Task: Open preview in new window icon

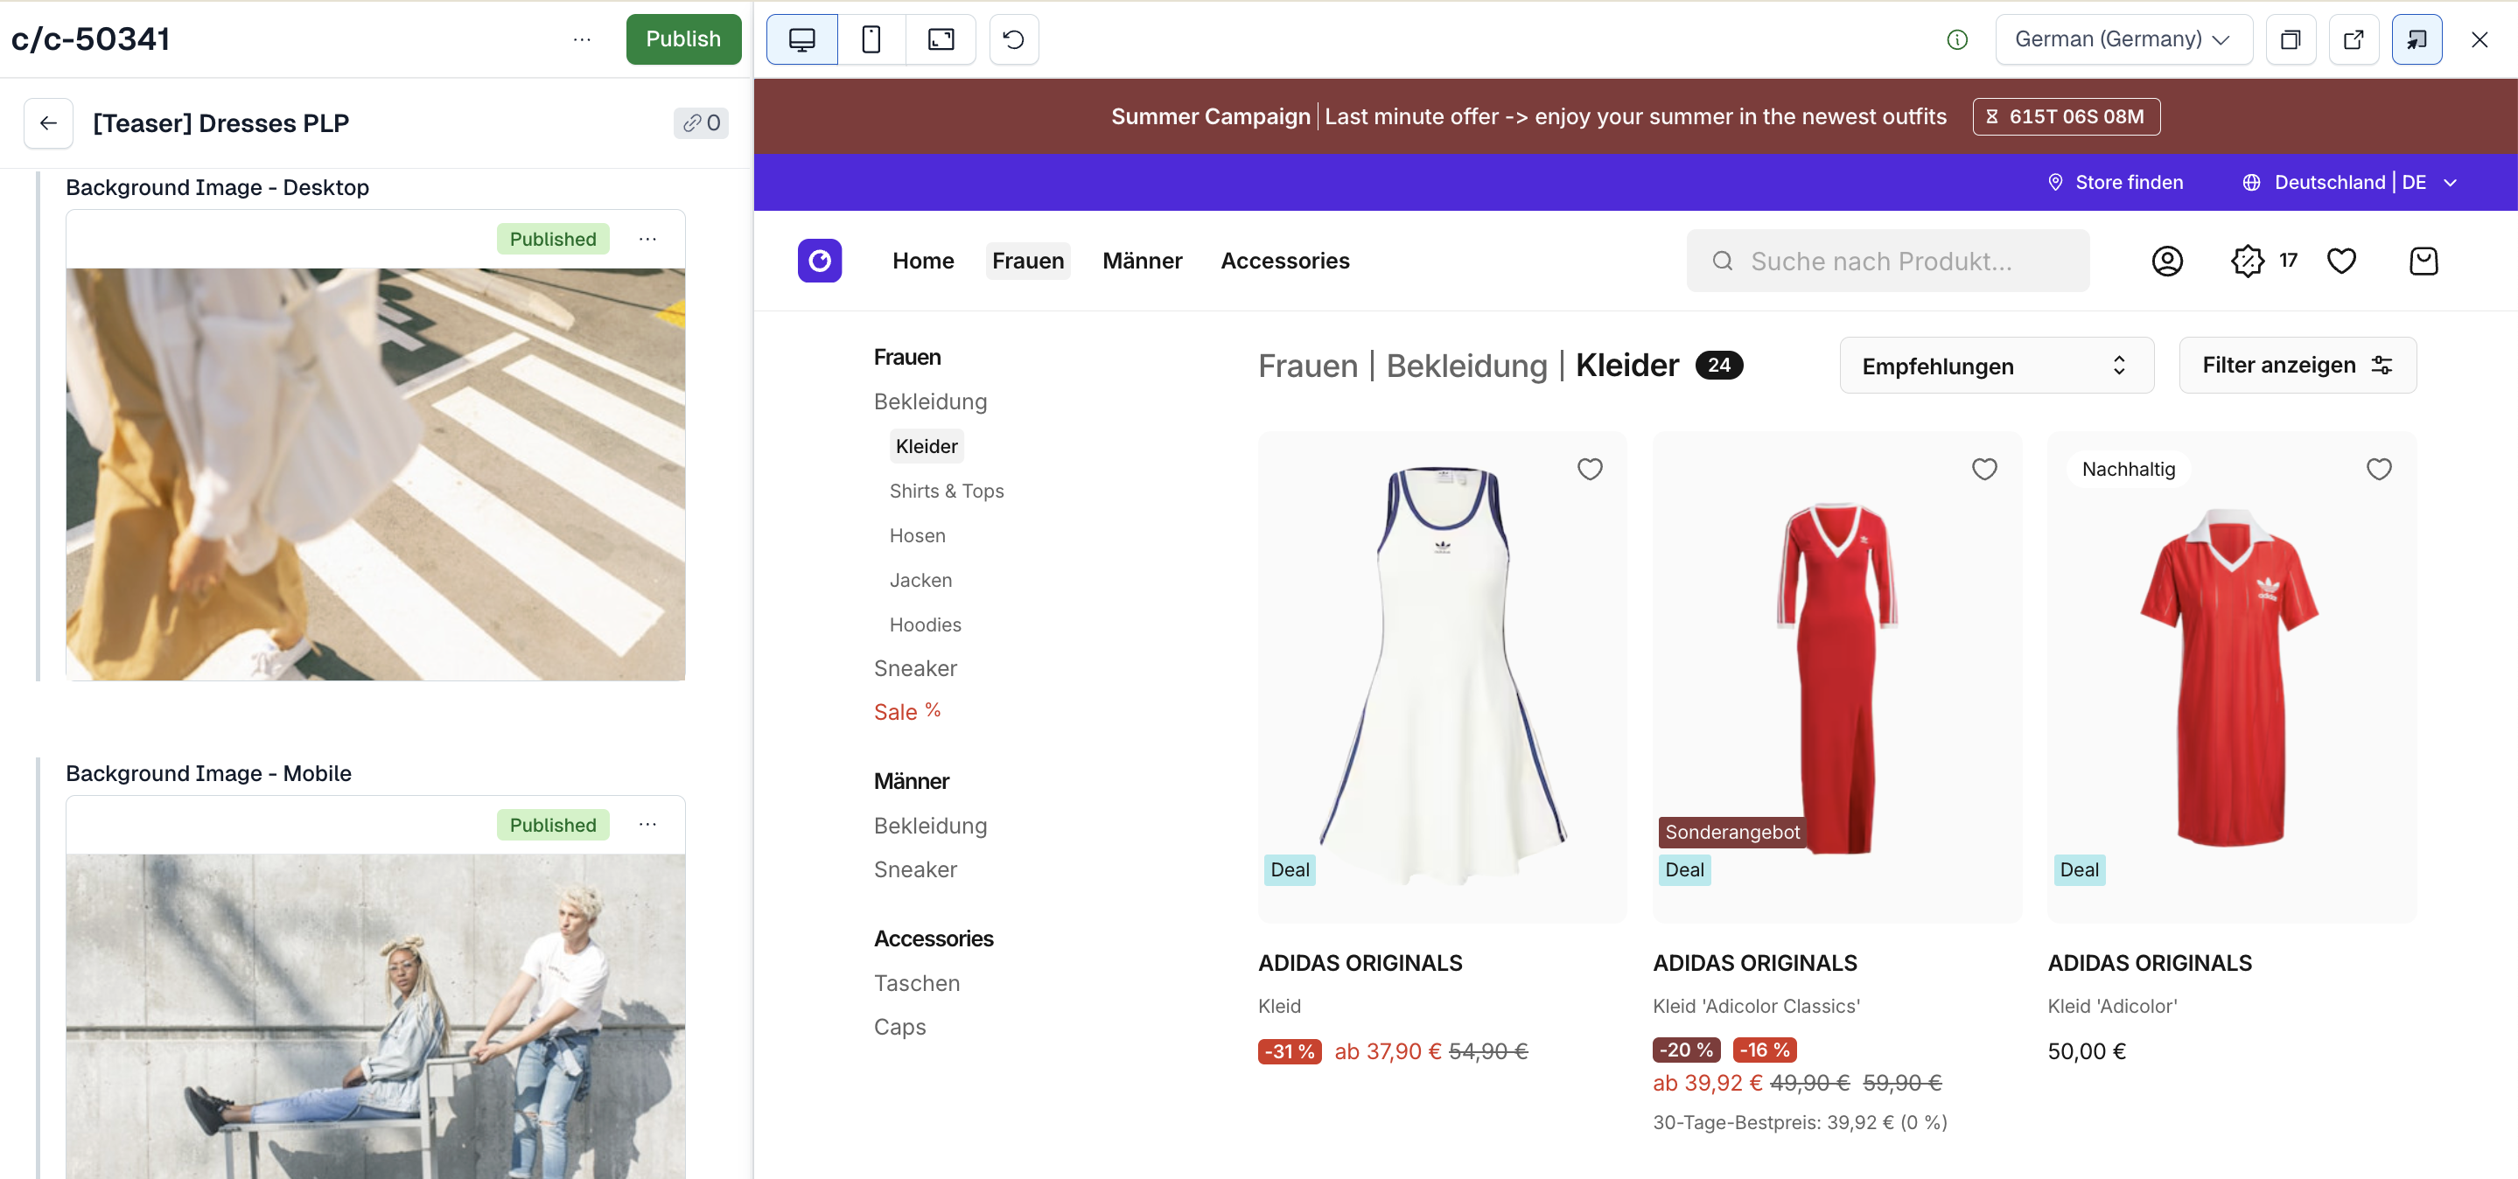Action: pos(2353,39)
